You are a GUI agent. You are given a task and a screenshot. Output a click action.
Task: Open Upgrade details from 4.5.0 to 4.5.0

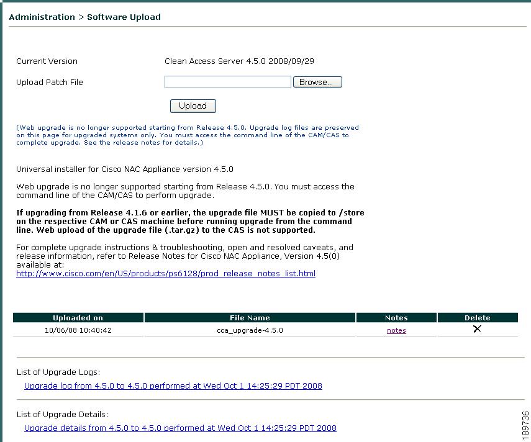point(180,428)
